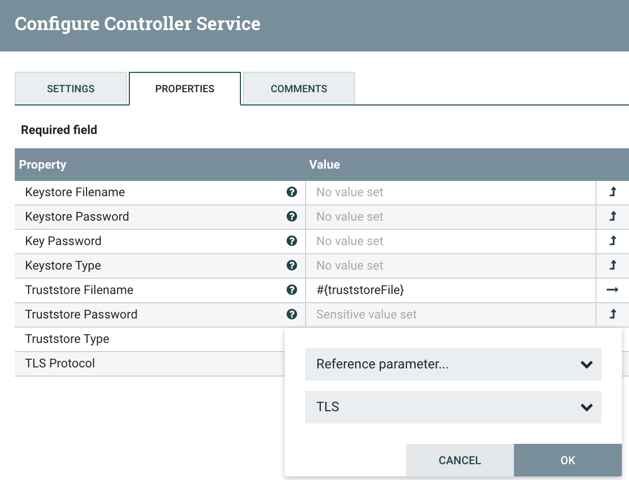Open the TLS protocol dropdown
The width and height of the screenshot is (629, 480).
453,407
